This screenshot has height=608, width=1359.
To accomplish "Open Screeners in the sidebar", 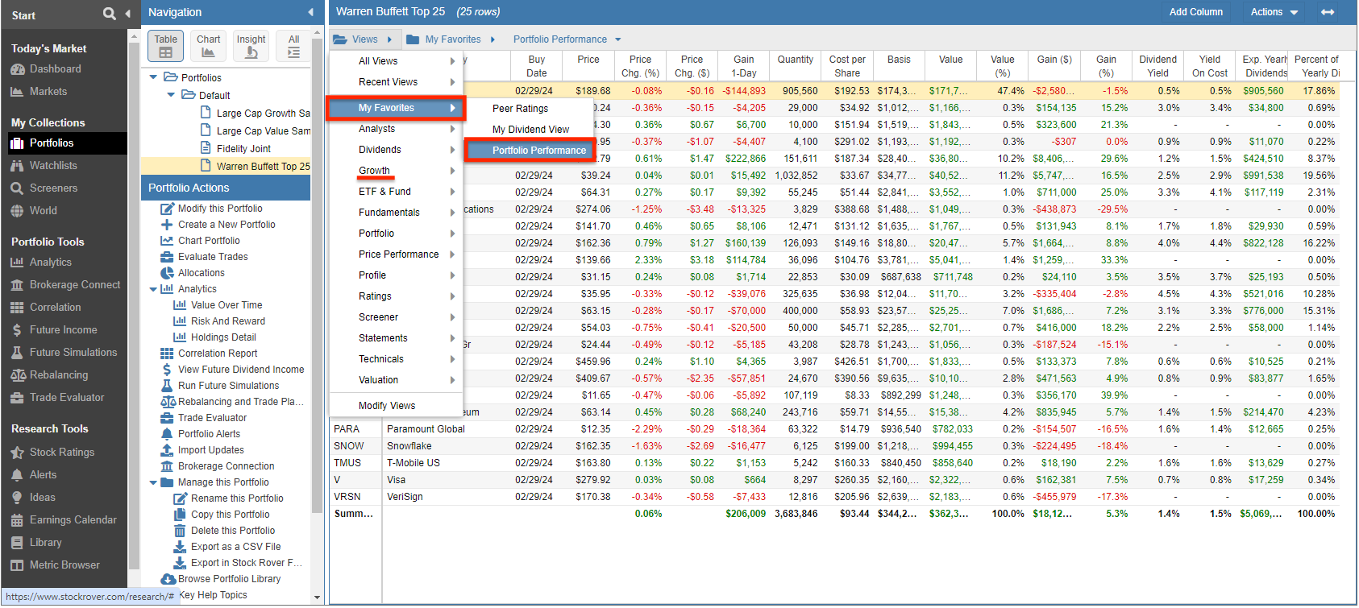I will click(53, 188).
